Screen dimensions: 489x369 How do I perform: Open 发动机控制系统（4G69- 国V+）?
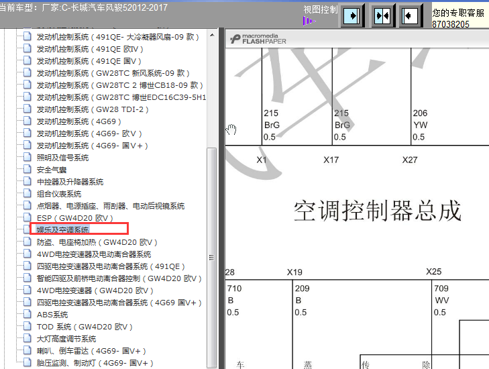[x=93, y=146]
